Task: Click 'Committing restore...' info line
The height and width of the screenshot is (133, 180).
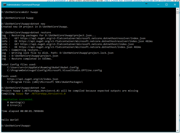Action: [x=22, y=50]
